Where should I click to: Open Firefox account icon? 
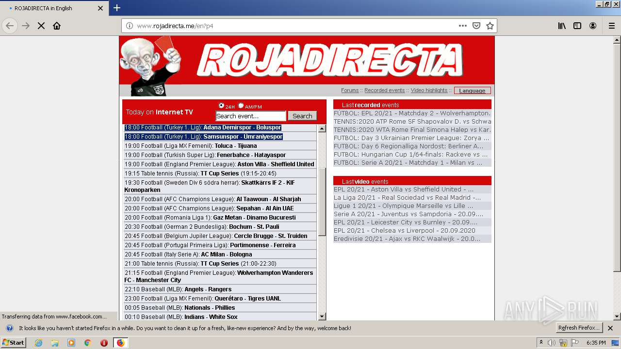point(593,26)
